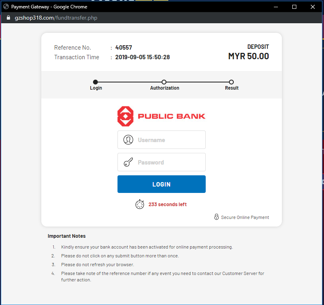This screenshot has width=324, height=305.
Task: Click the 'Transaction Time' label
Action: (77, 57)
